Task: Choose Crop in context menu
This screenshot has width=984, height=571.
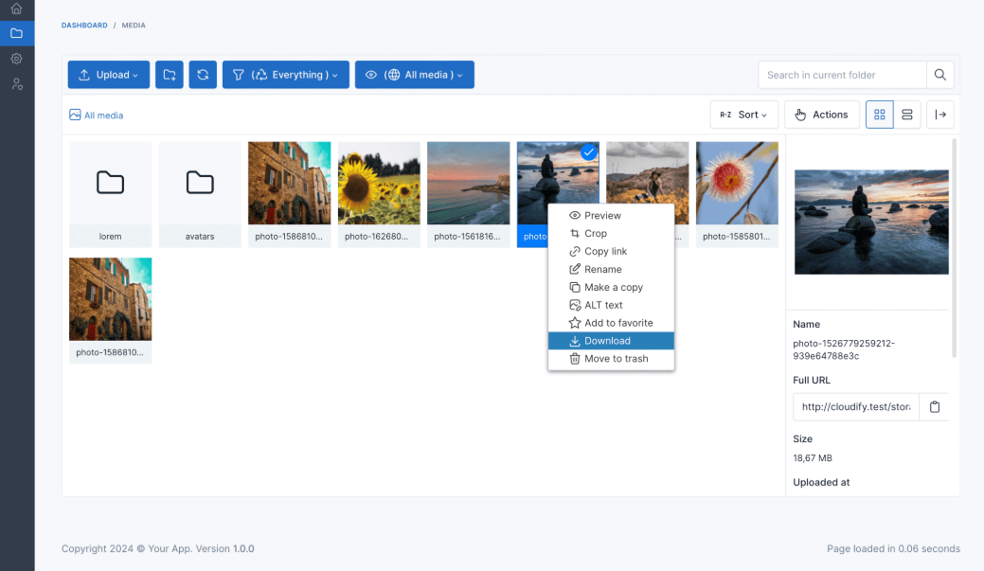Action: pyautogui.click(x=611, y=234)
